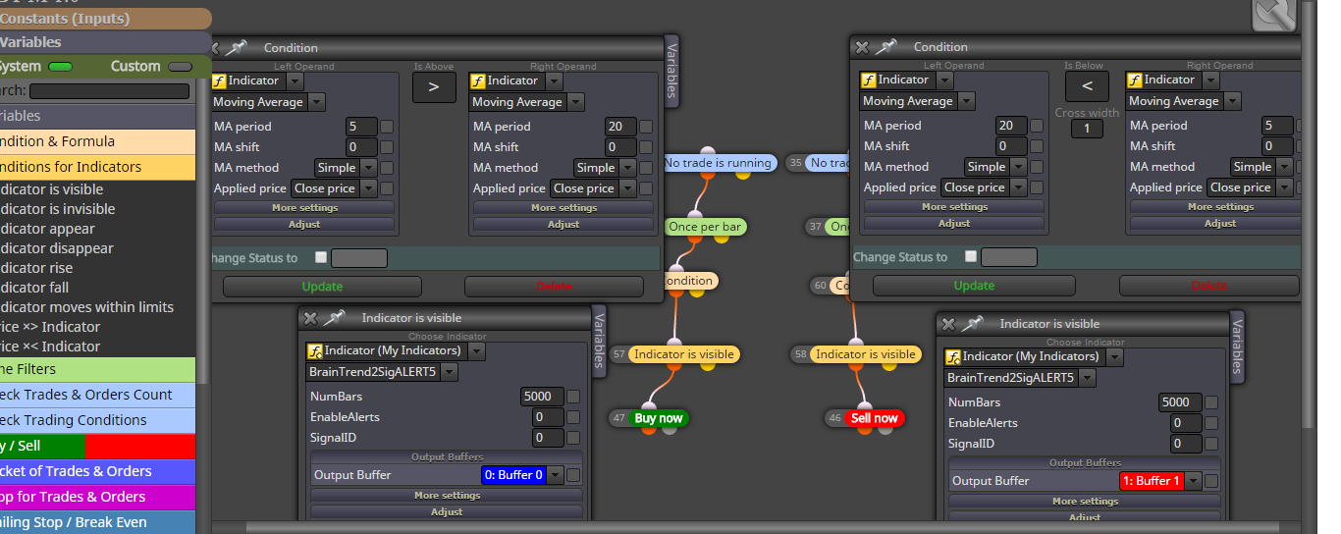Open Indicator type dropdown in left Condition's Left Operand
The width and height of the screenshot is (1341, 534).
pos(295,80)
